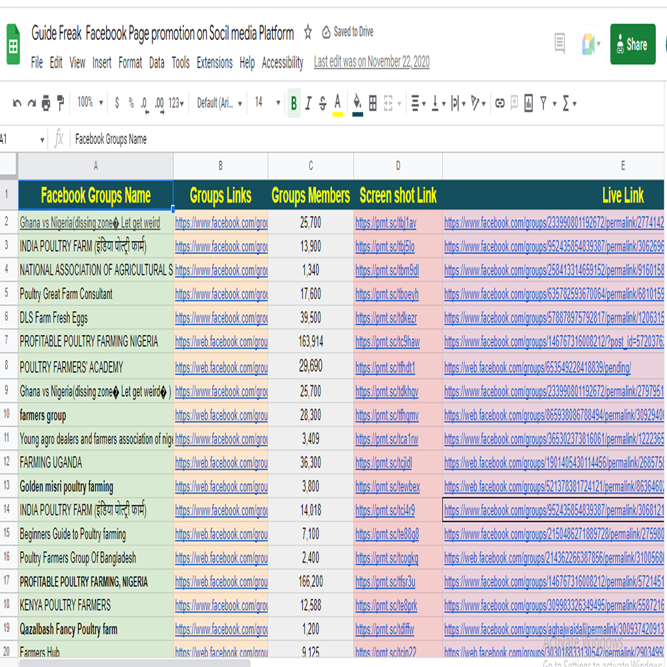This screenshot has width=667, height=667.
Task: Check the Saved to Drive status
Action: 348,32
